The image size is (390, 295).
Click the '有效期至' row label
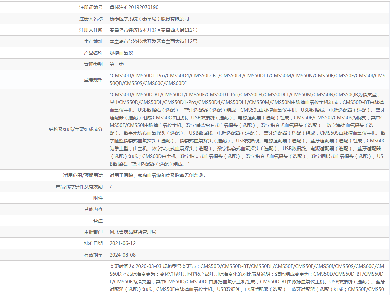[93, 255]
